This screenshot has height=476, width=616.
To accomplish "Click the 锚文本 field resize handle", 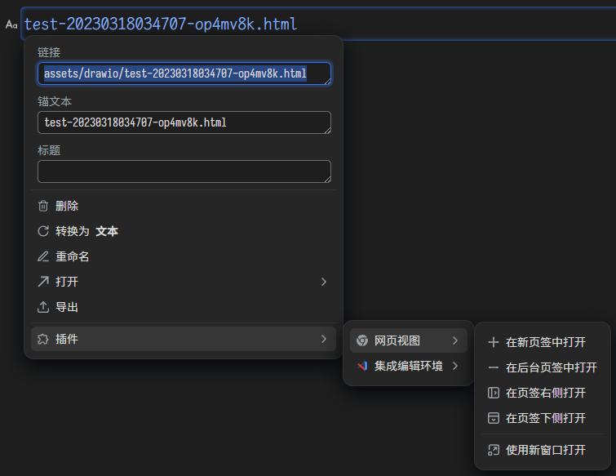I will (x=327, y=130).
